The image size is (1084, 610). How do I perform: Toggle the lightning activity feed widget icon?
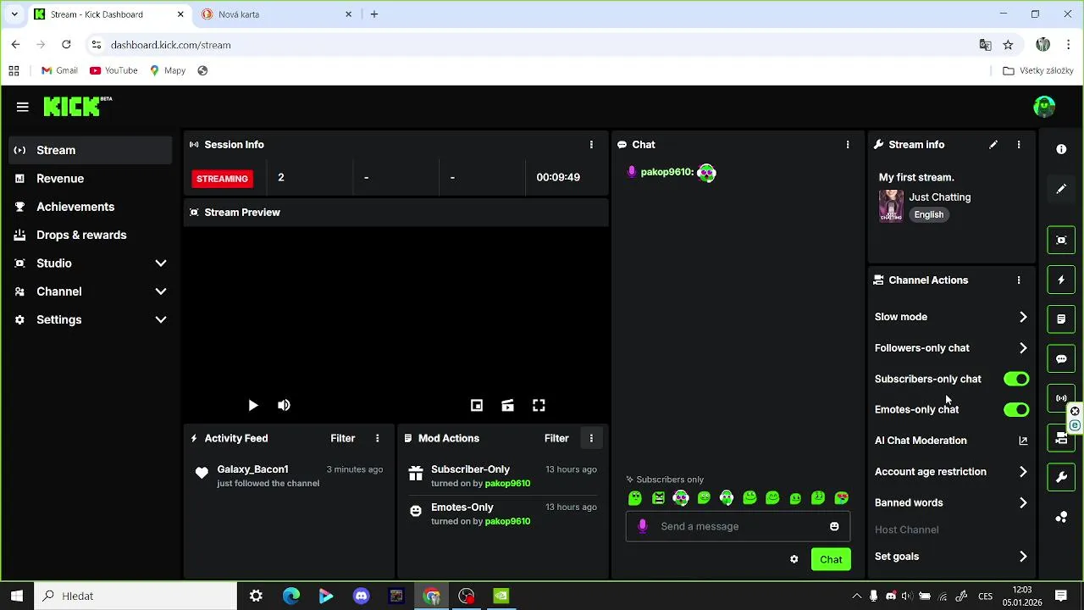coord(1061,280)
